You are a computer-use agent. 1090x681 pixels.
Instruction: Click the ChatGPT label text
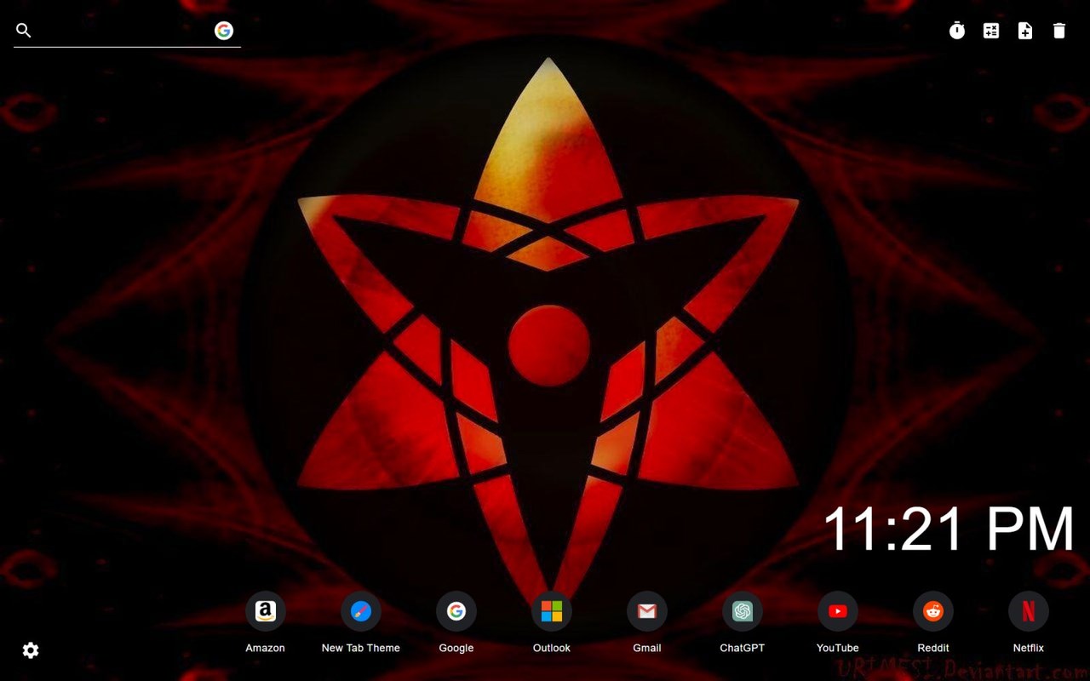(743, 648)
